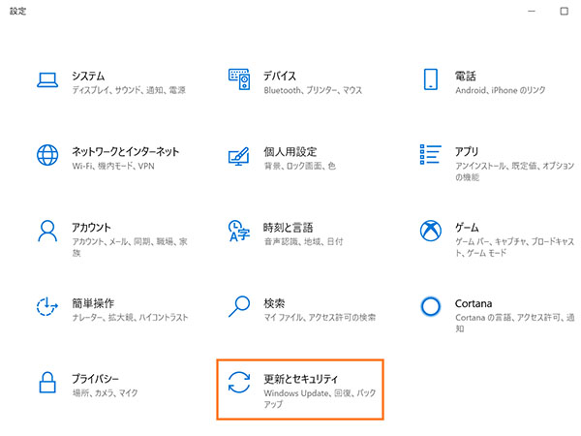Open the ゲーム Xbox icon

[x=431, y=231]
